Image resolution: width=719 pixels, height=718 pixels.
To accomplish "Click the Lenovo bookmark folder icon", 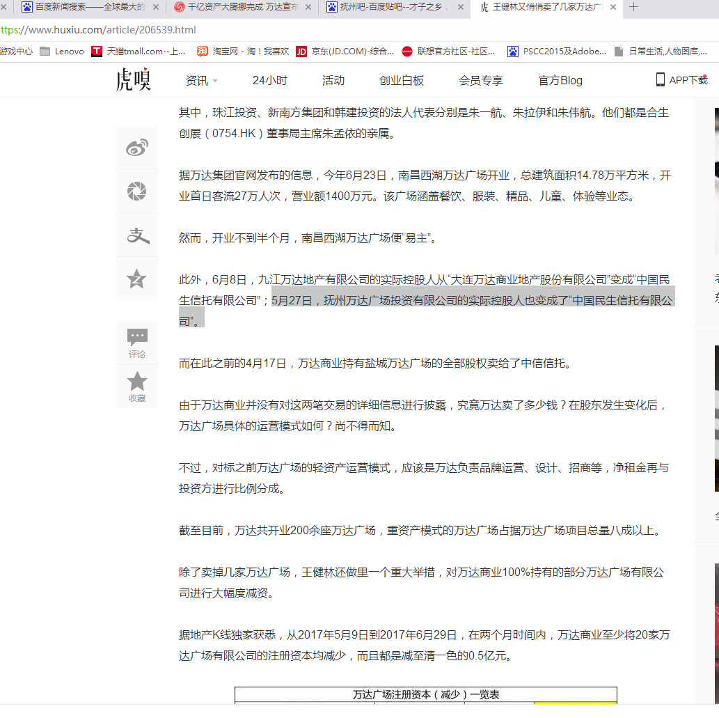I will (45, 52).
